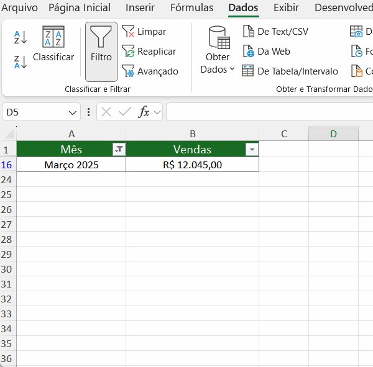373x367 pixels.
Task: Switch to the Exibir tab
Action: click(x=286, y=7)
